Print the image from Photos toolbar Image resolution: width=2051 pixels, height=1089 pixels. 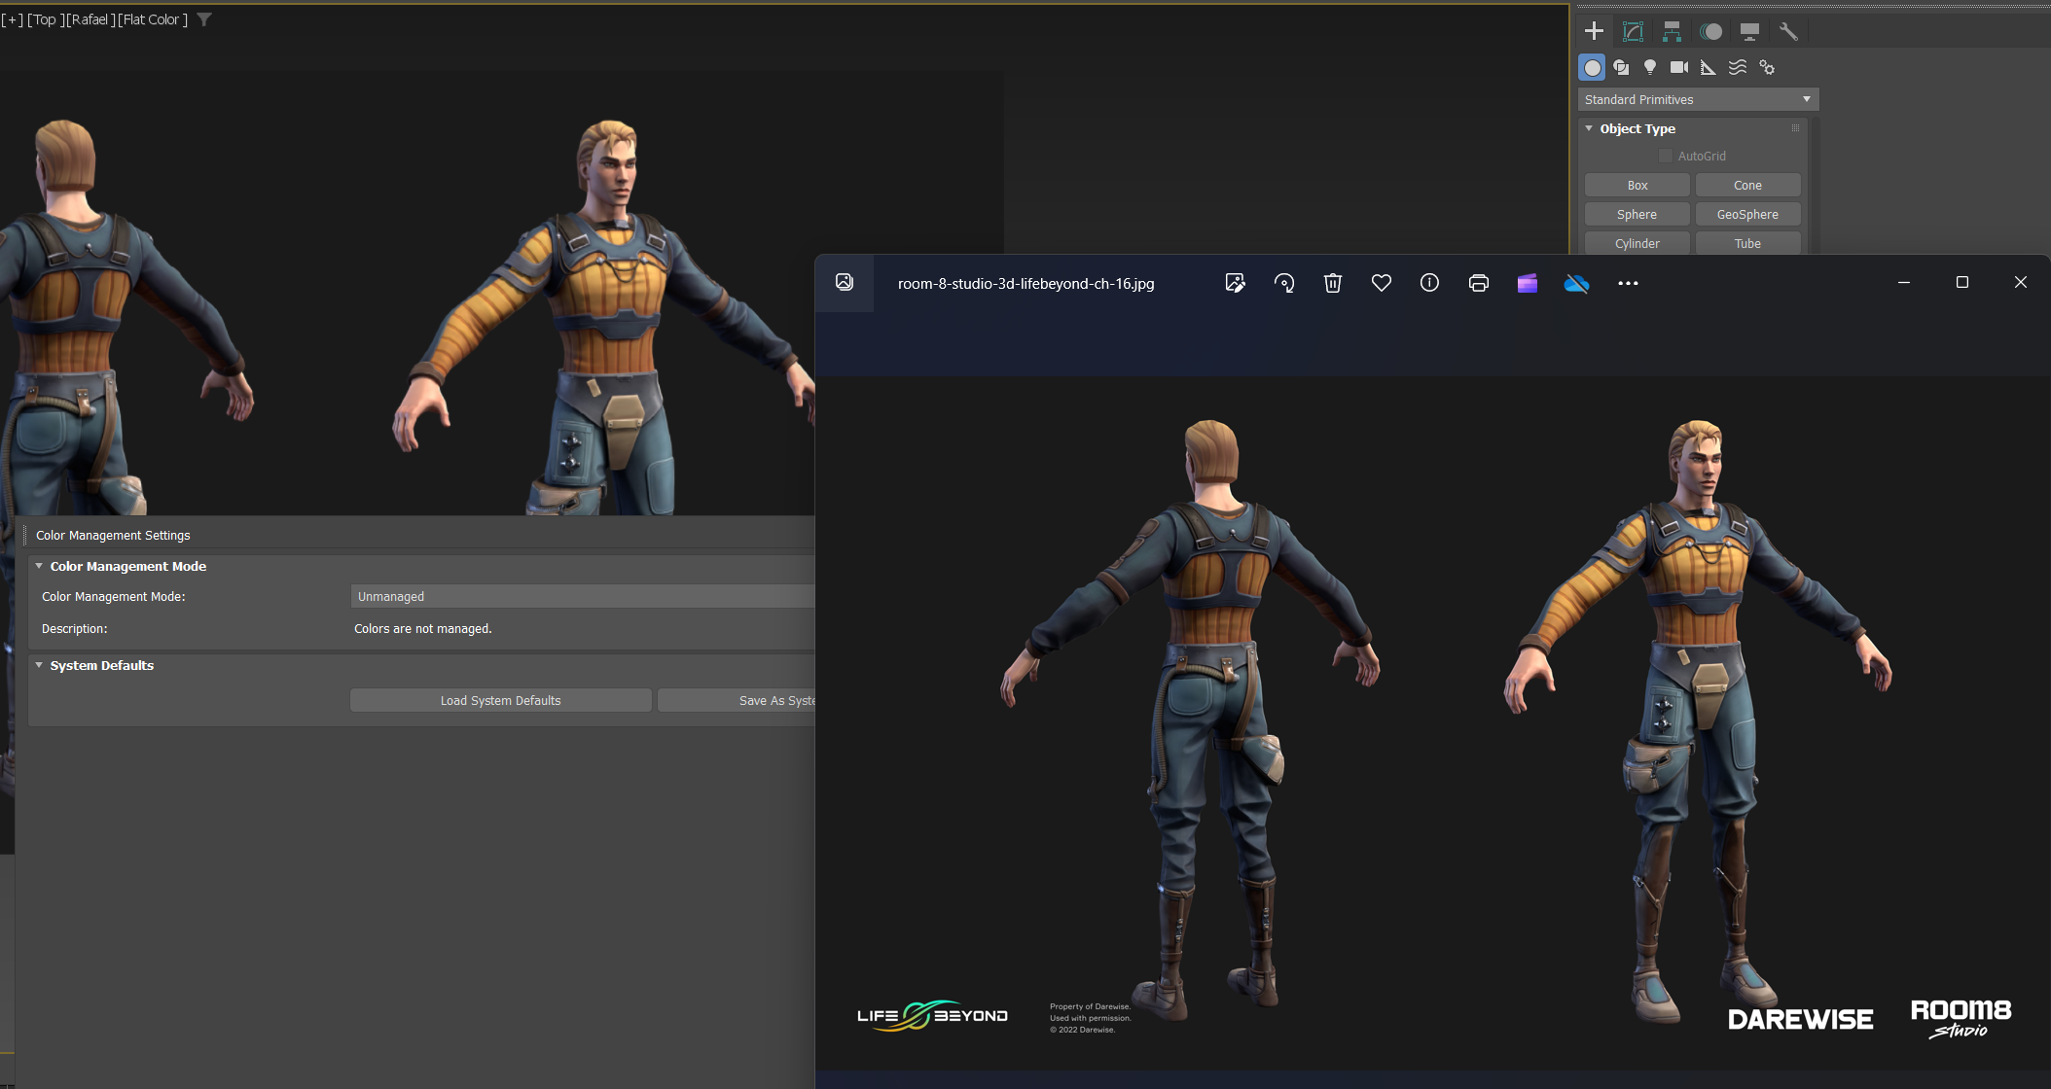tap(1479, 283)
